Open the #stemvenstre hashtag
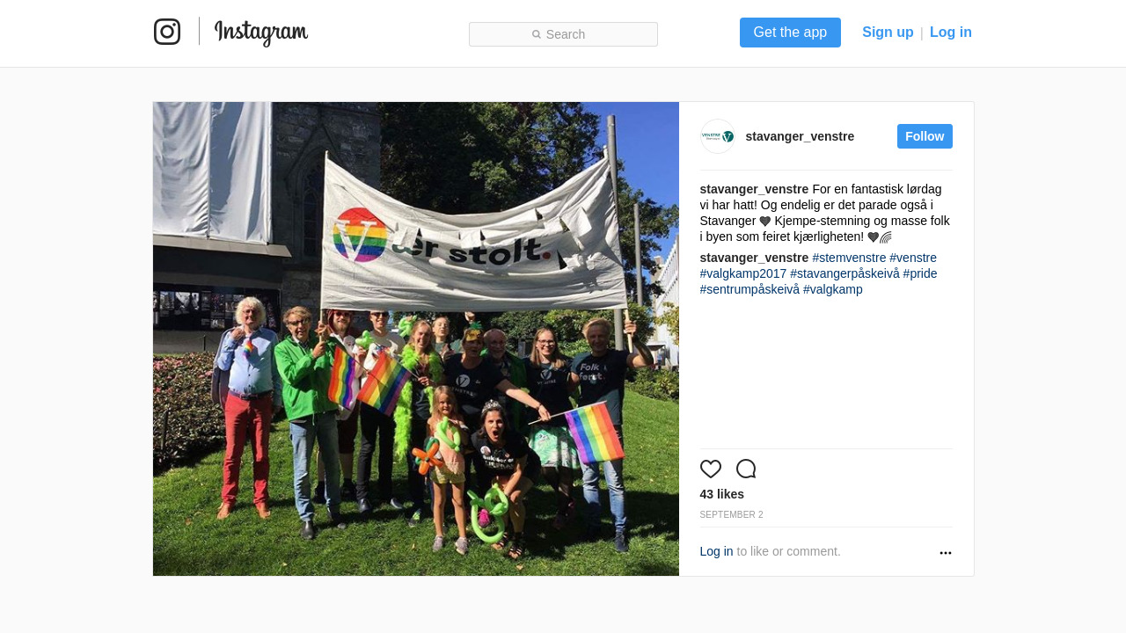1126x633 pixels. point(849,258)
